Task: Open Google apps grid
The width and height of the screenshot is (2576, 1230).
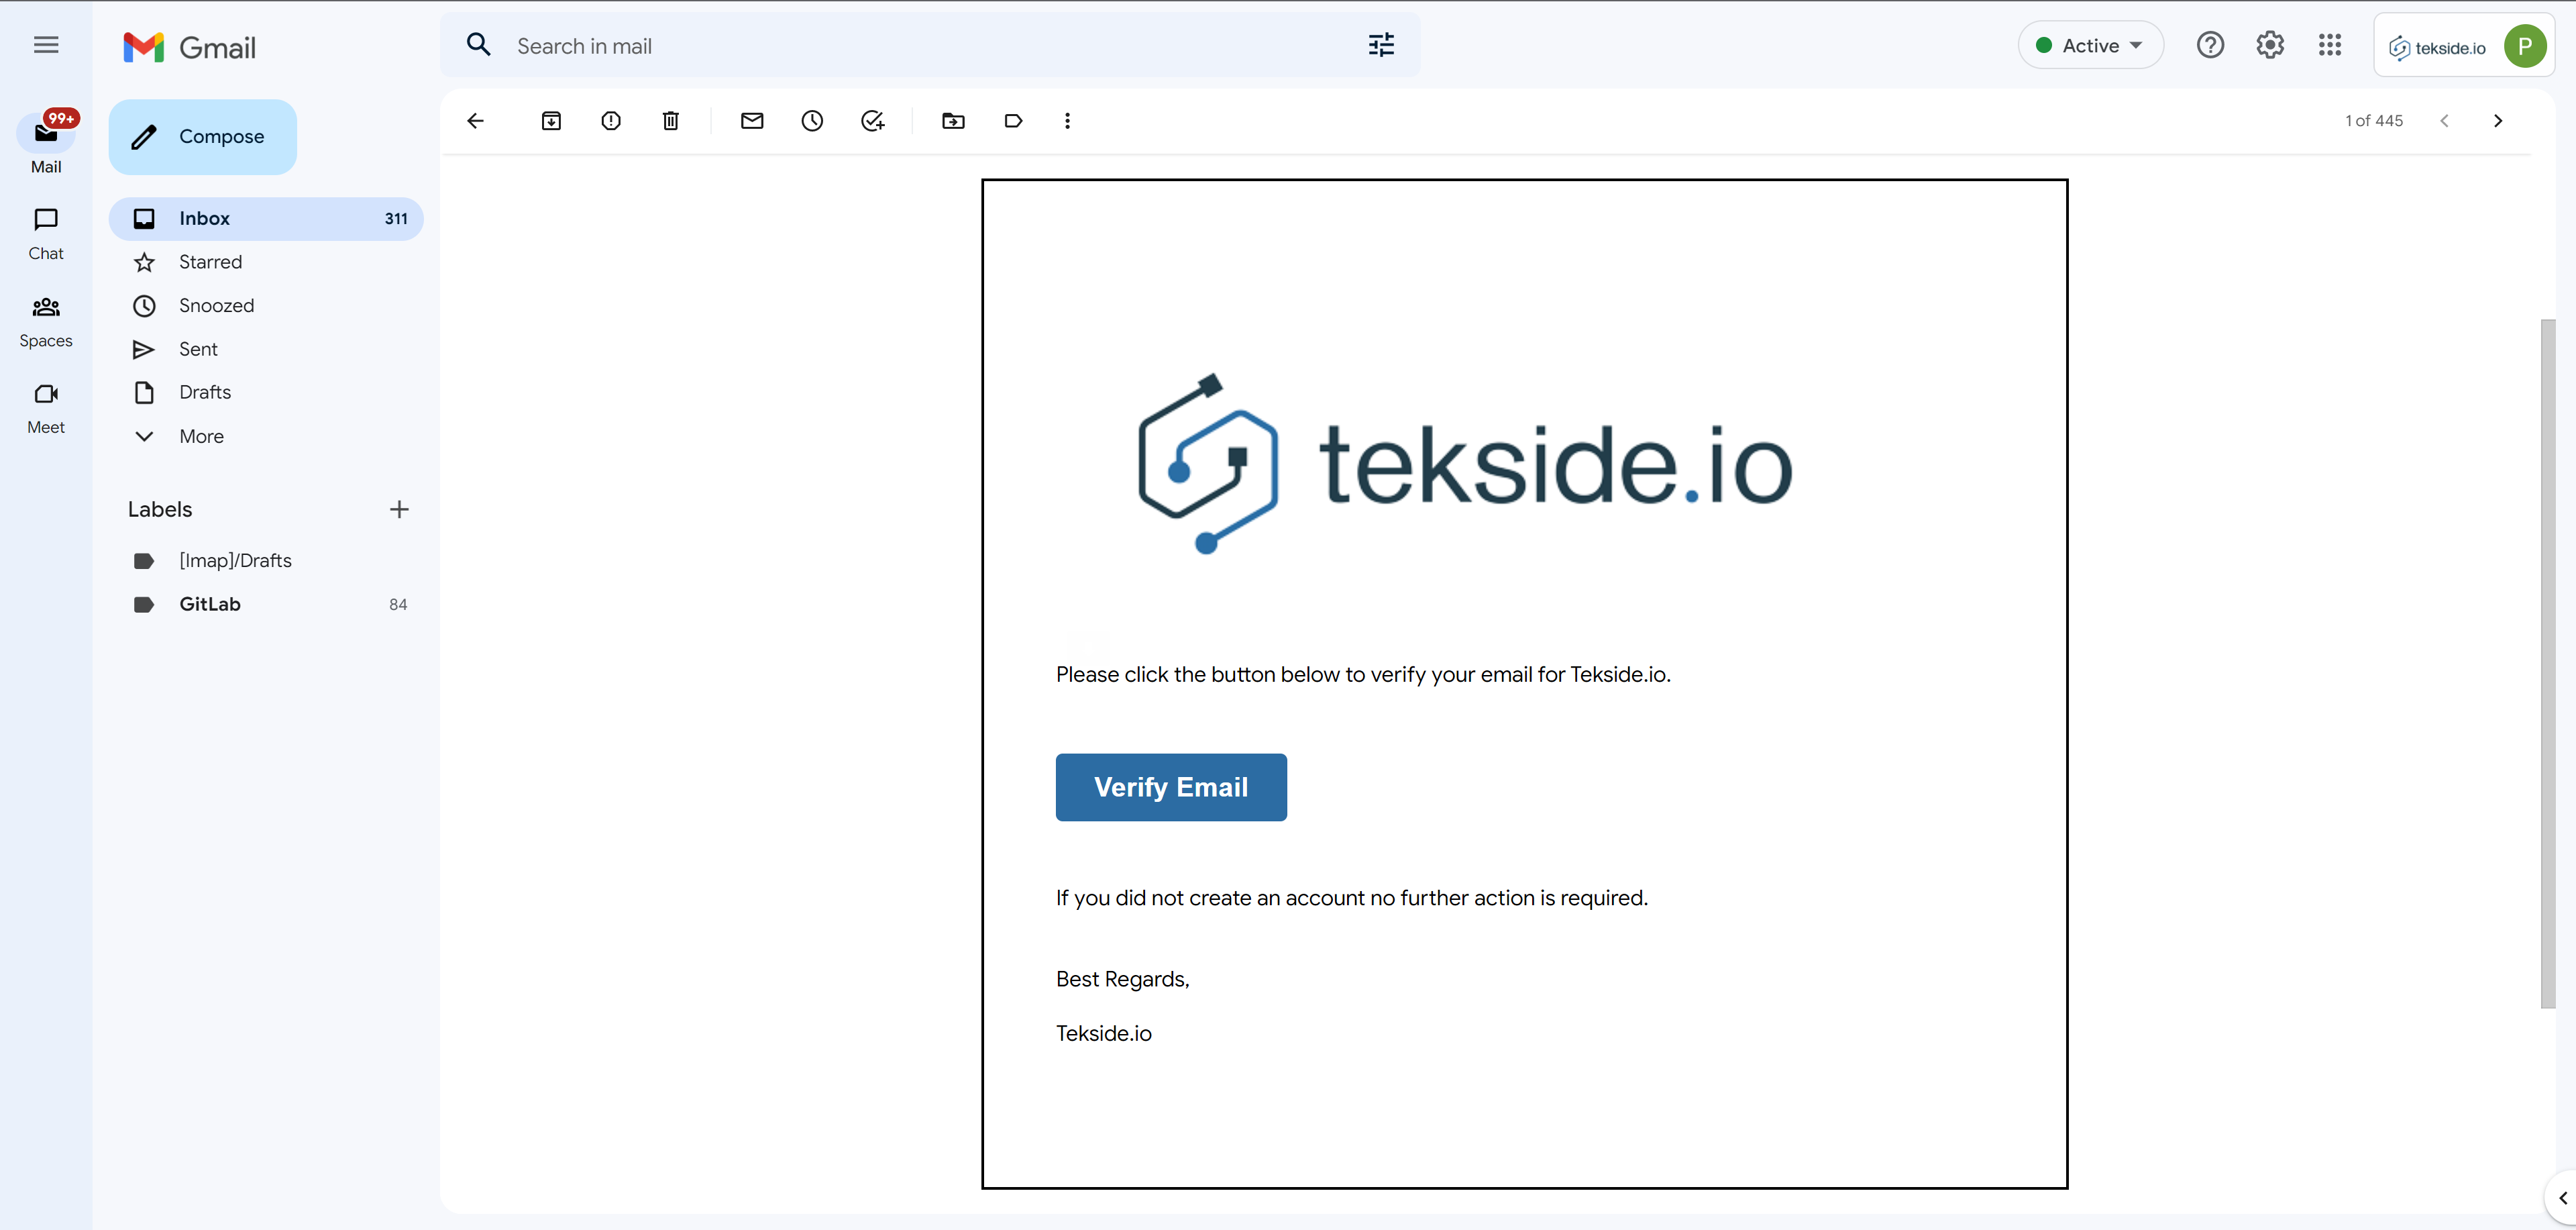Action: pyautogui.click(x=2330, y=45)
